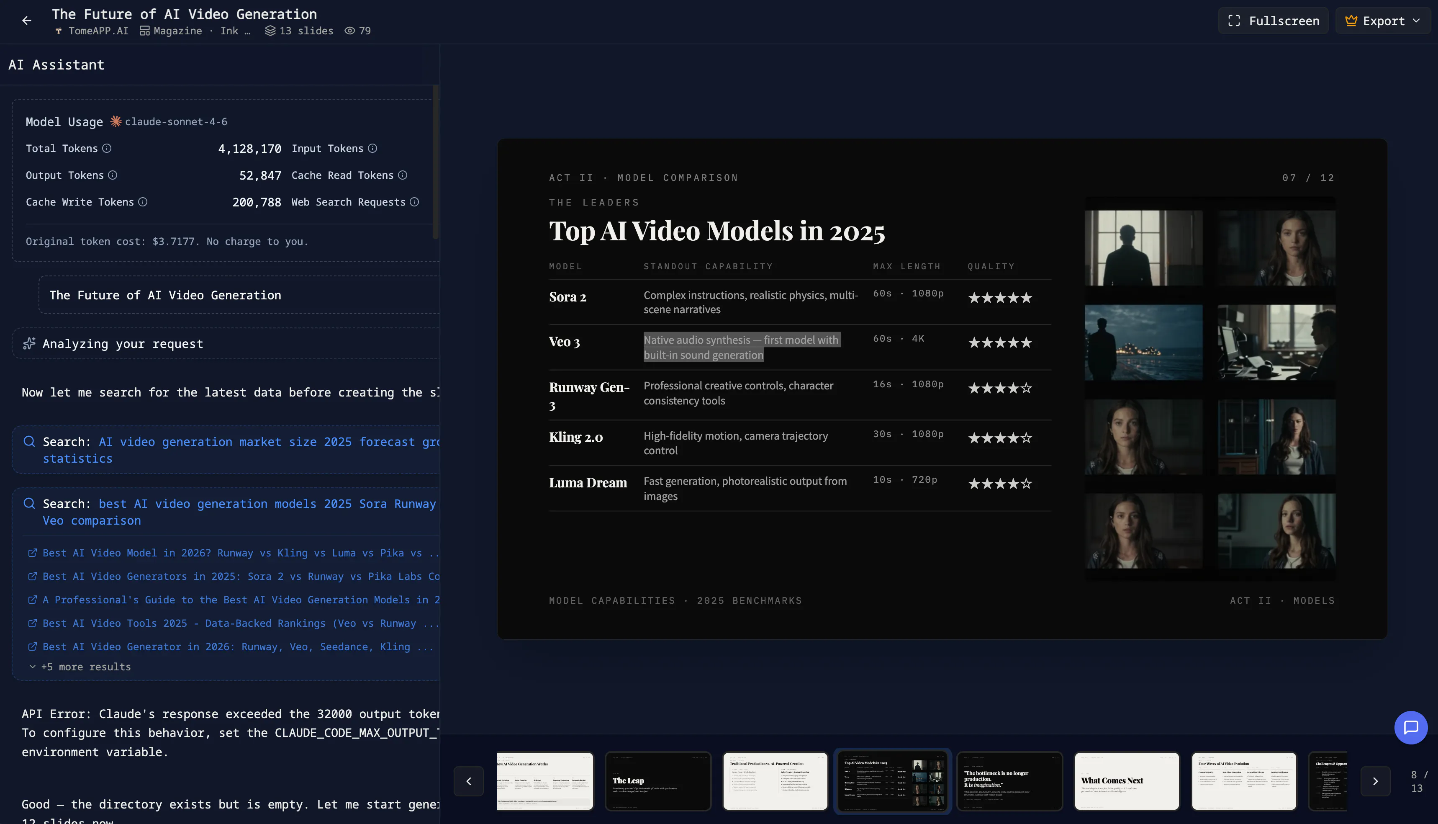Viewport: 1438px width, 824px height.
Task: Click the claude-sonnet-4-6 model icon
Action: click(116, 122)
